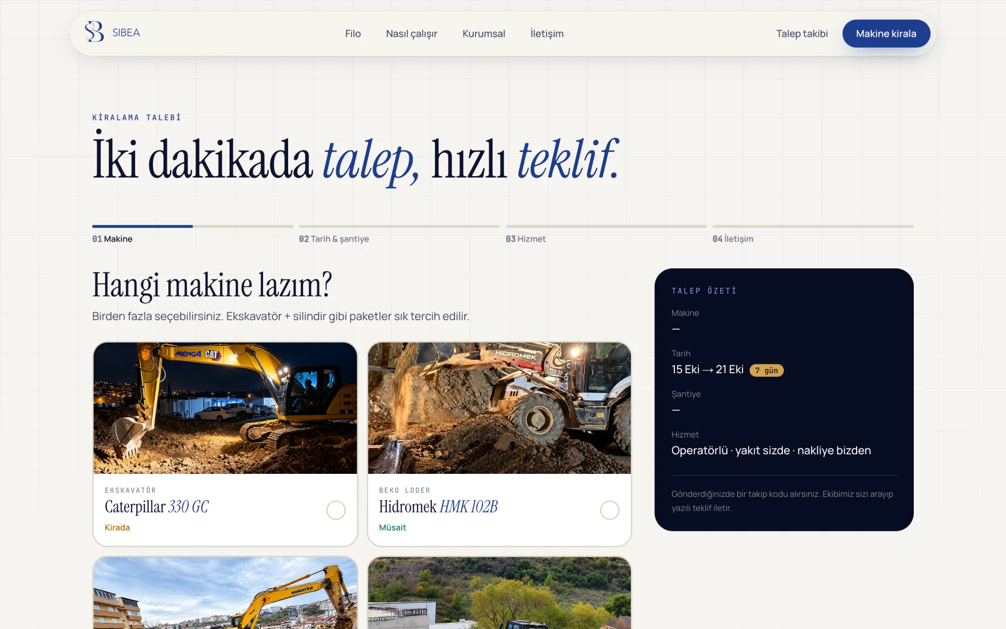Click the Hidromek backhoe loader photo
1006x629 pixels.
click(499, 408)
